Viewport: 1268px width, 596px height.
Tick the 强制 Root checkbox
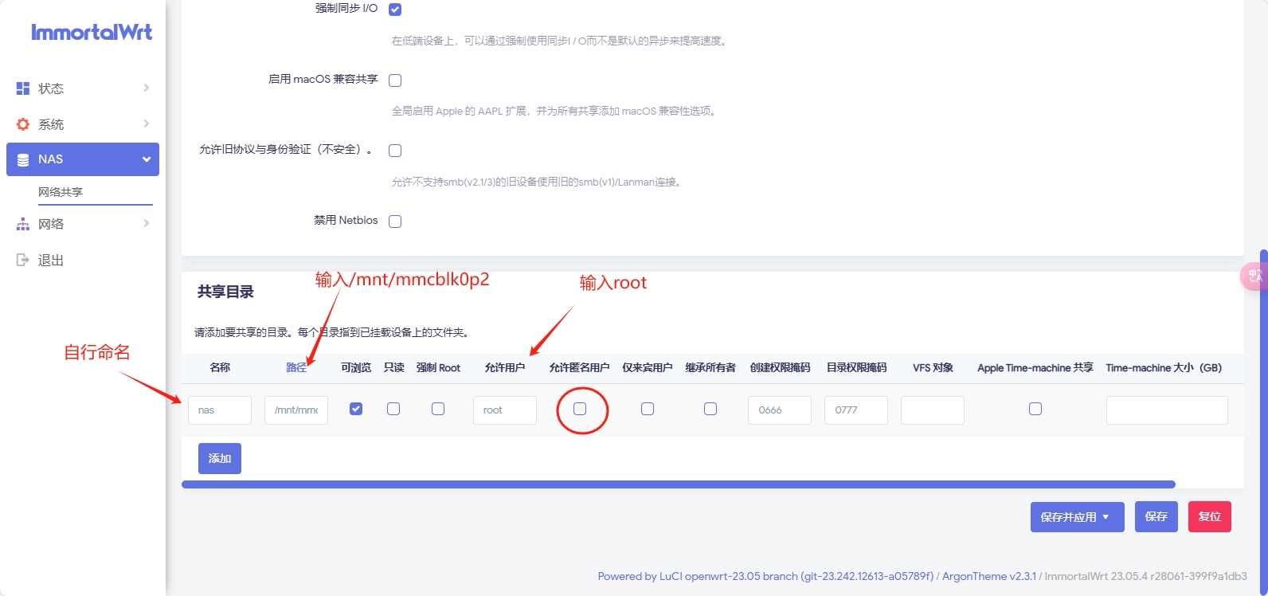pos(438,409)
